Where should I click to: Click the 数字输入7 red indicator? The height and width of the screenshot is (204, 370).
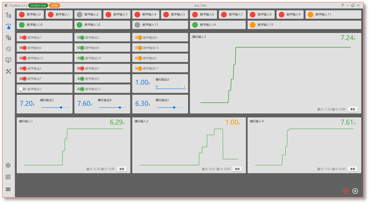(224, 15)
